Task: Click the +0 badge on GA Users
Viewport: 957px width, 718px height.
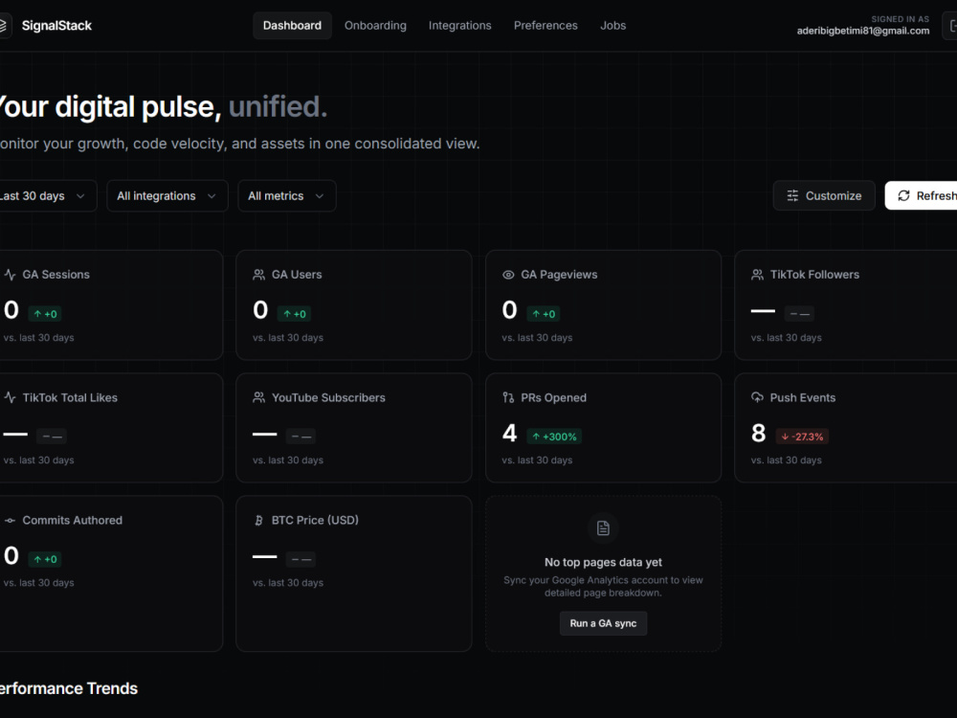Action: point(294,314)
